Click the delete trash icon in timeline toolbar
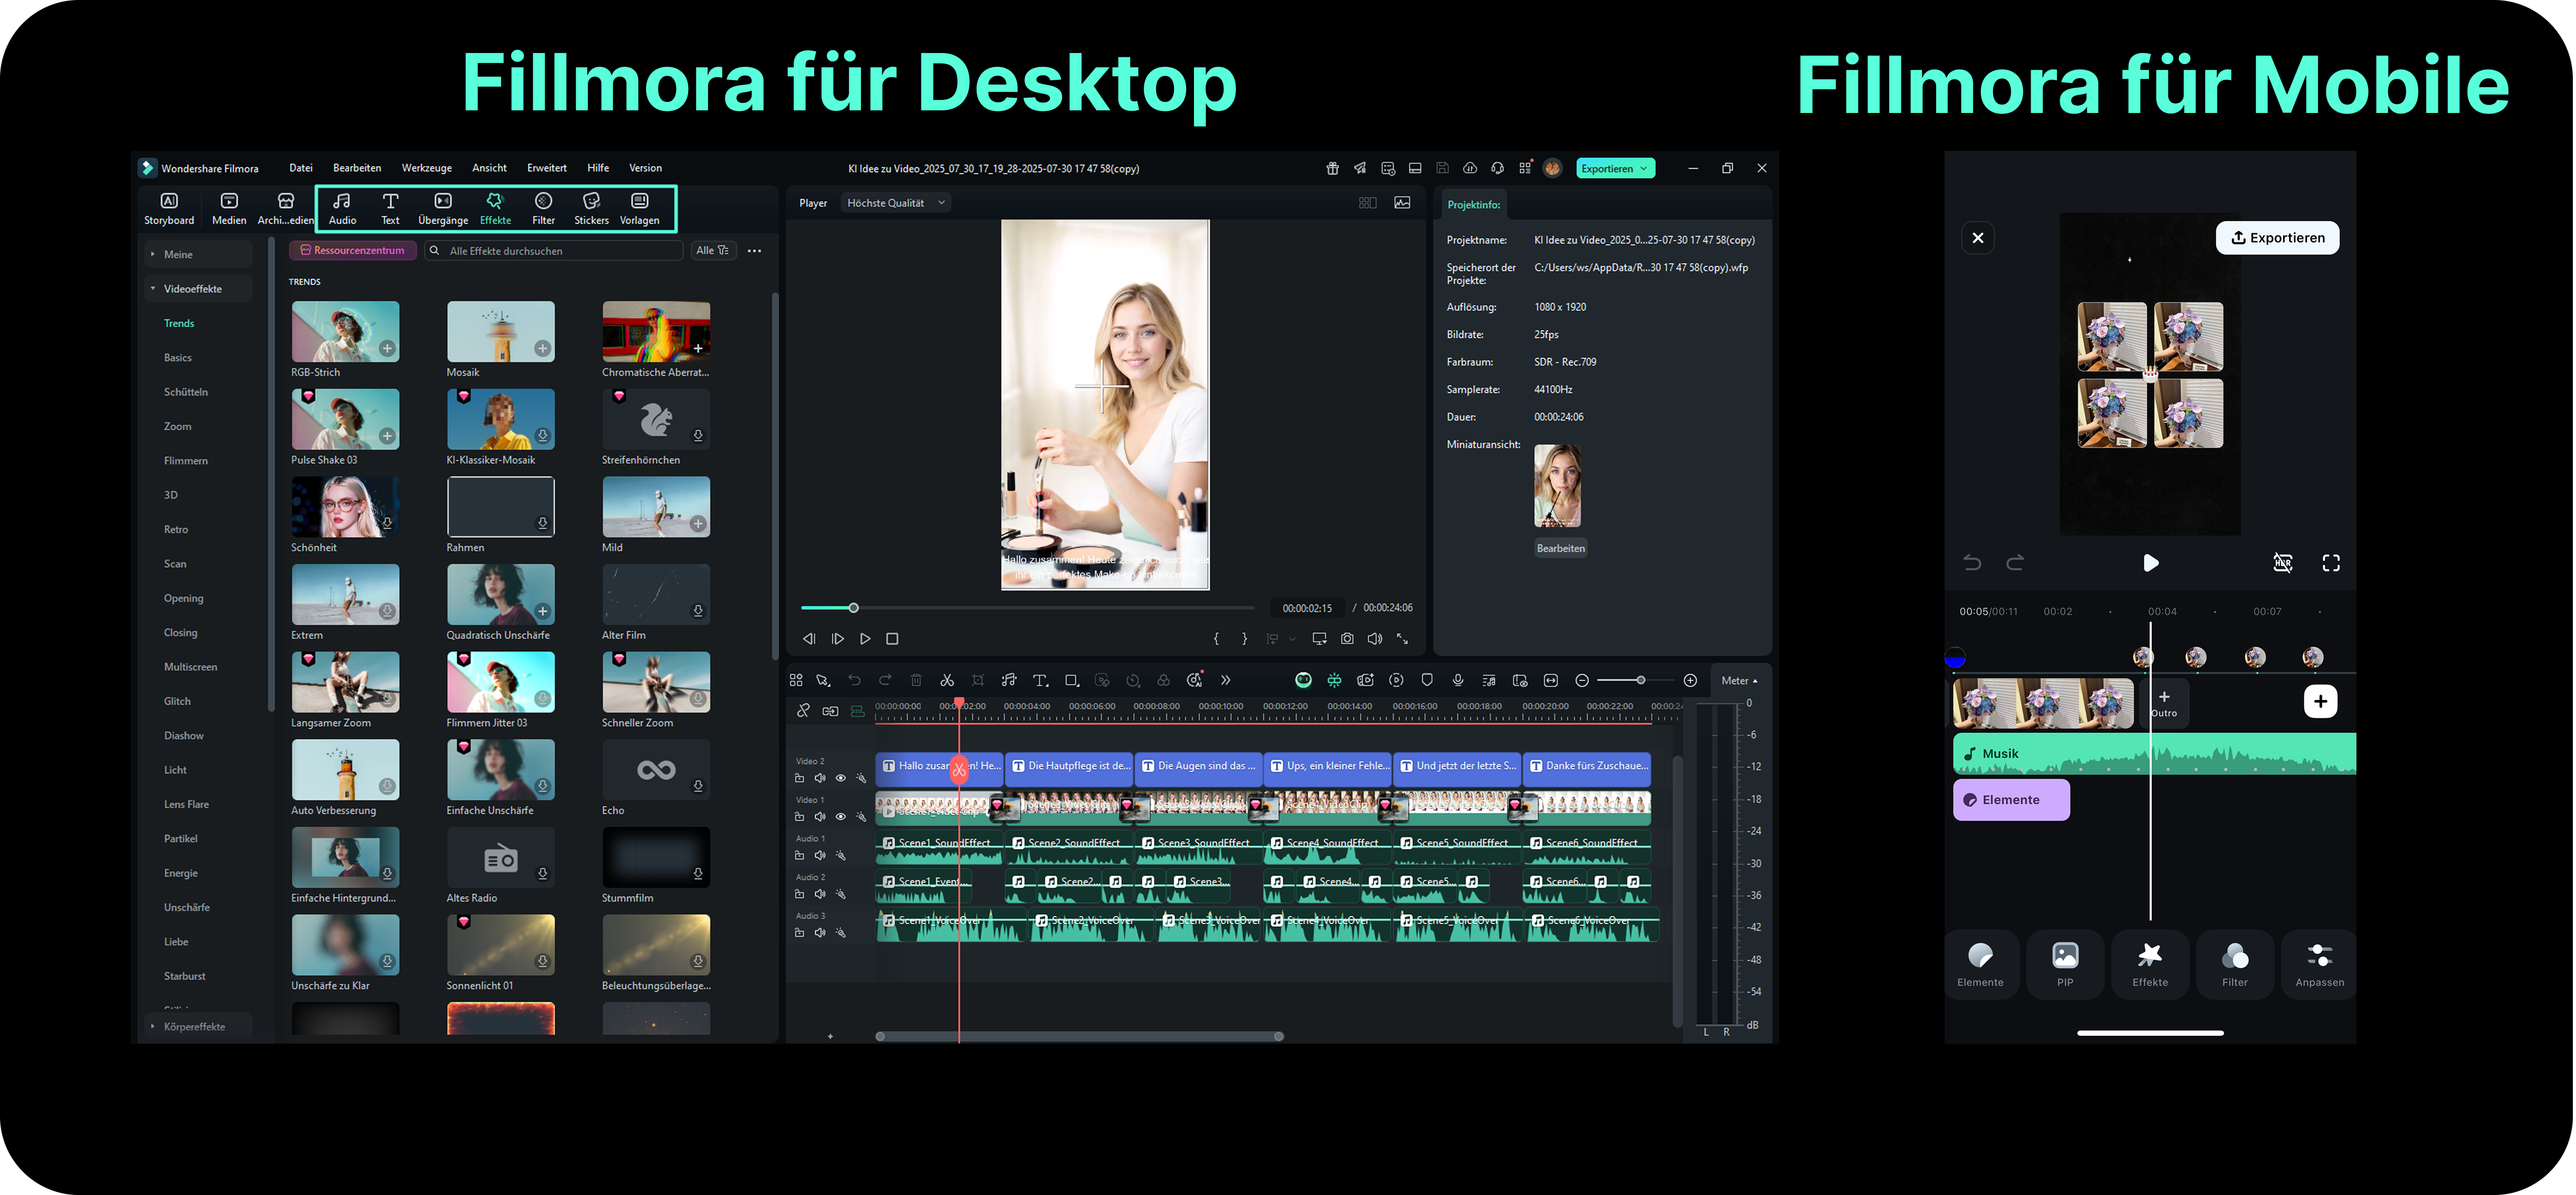The height and width of the screenshot is (1195, 2576). [916, 681]
